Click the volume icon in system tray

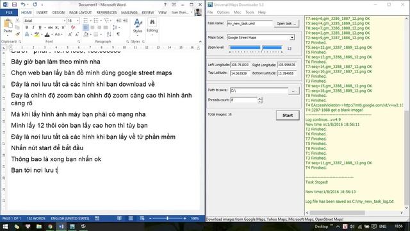click(x=352, y=227)
